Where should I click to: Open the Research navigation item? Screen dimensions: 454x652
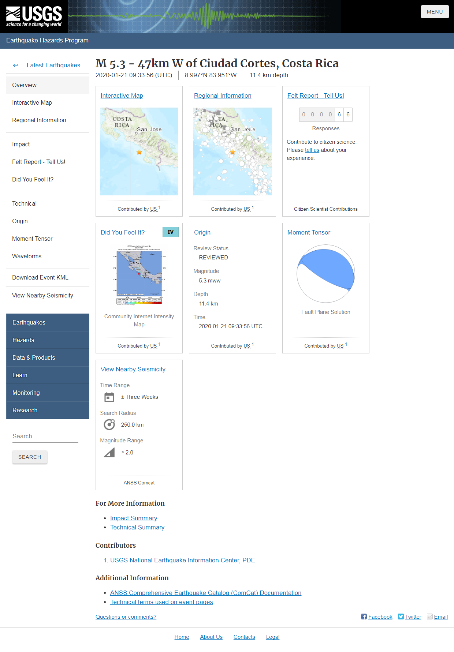pos(48,410)
